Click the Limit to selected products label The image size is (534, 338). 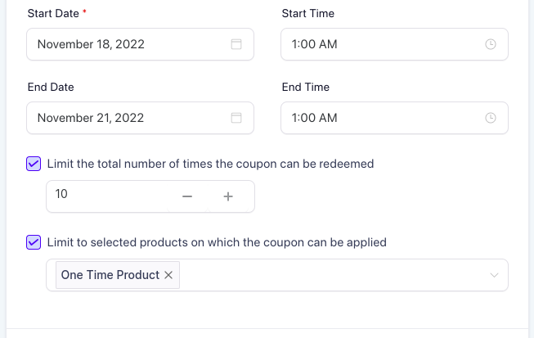(x=218, y=242)
